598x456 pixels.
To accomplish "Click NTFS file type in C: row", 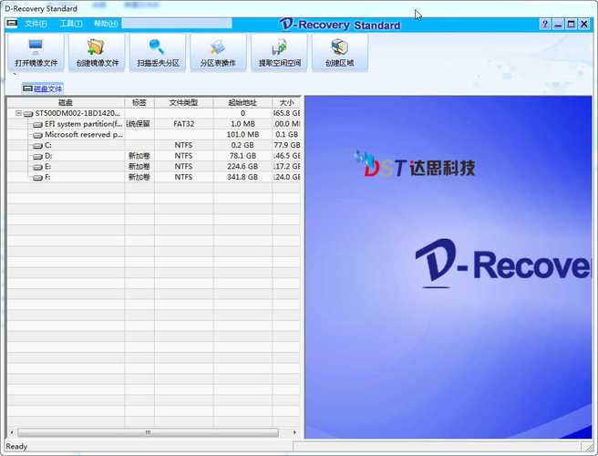I will 183,145.
